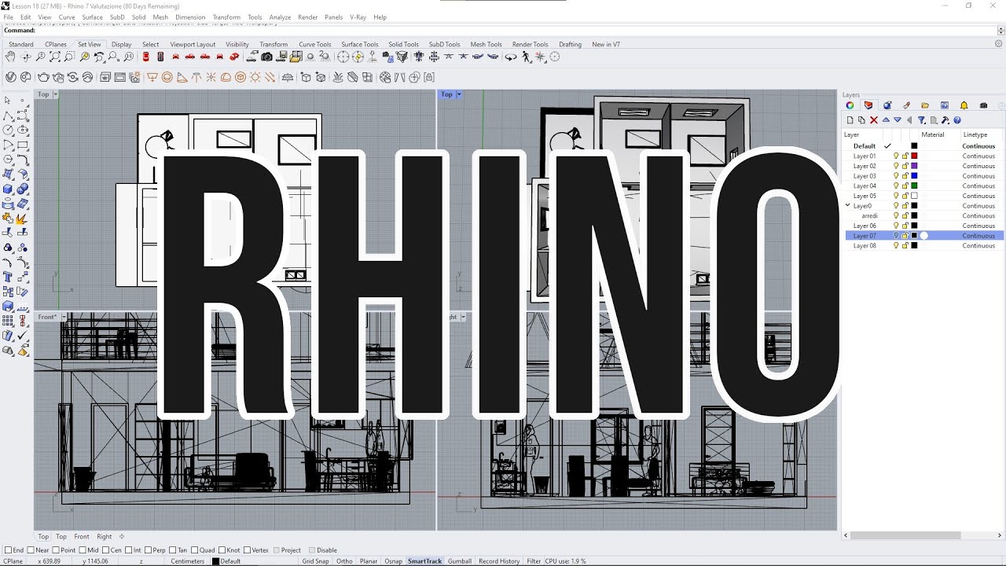Screen dimensions: 1006x566
Task: Open Linetype dropdown for Layer 07
Action: (978, 236)
